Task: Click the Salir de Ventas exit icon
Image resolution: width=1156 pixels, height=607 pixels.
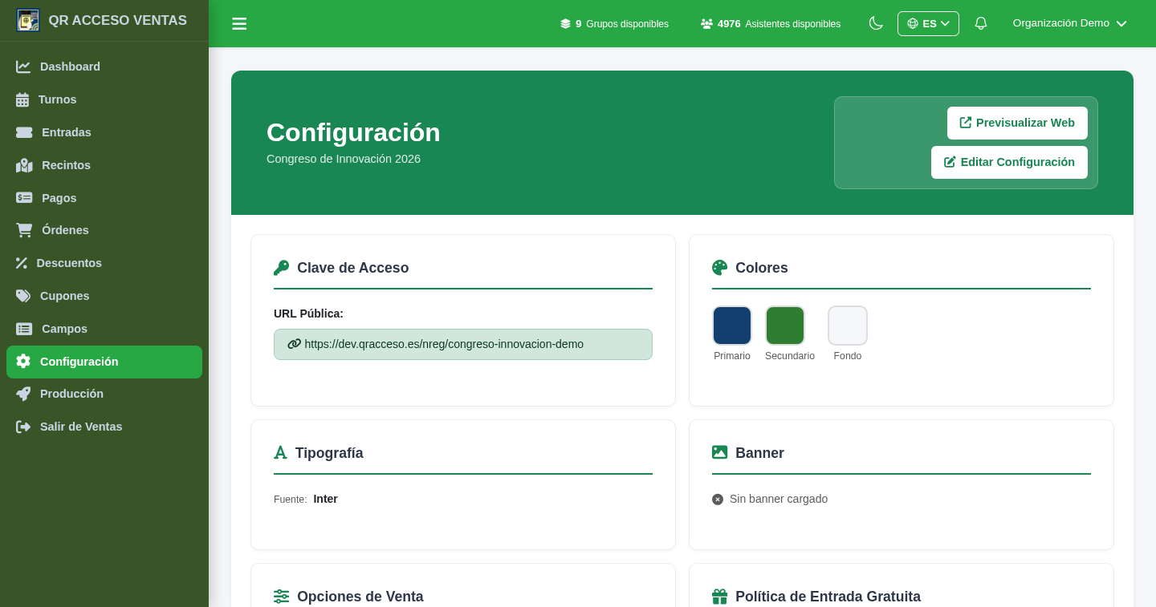Action: (23, 427)
